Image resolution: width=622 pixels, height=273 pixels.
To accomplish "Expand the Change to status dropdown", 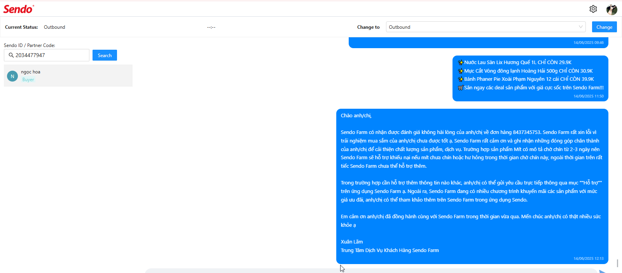I will pos(486,27).
